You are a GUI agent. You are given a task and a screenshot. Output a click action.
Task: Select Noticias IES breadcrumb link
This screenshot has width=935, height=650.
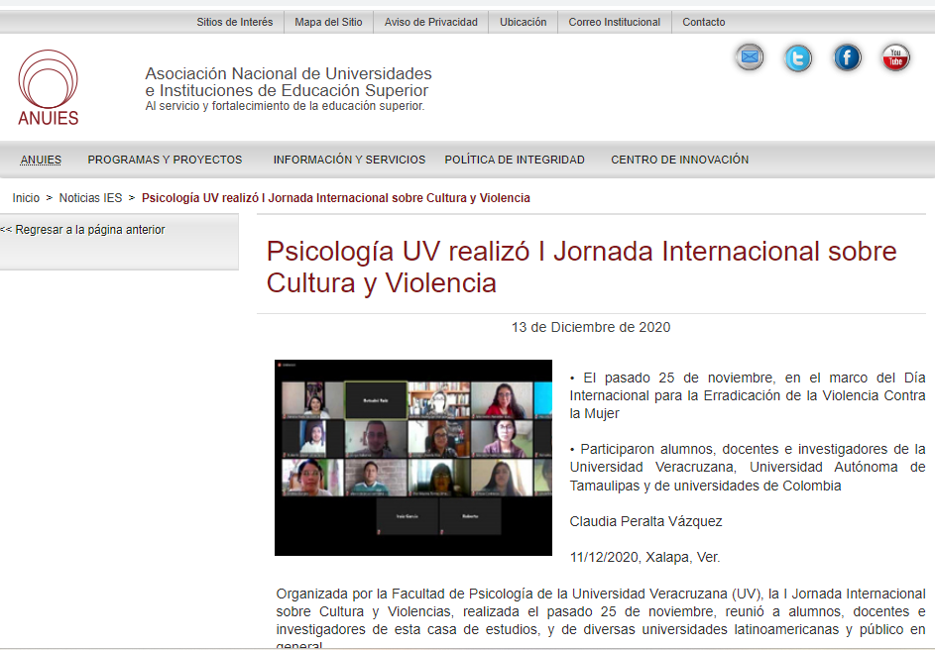click(x=90, y=198)
